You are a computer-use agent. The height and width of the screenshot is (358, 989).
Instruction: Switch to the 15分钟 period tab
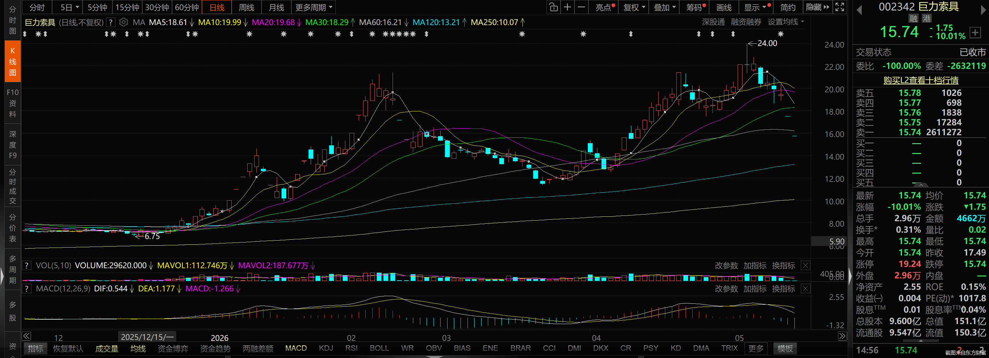tap(127, 7)
